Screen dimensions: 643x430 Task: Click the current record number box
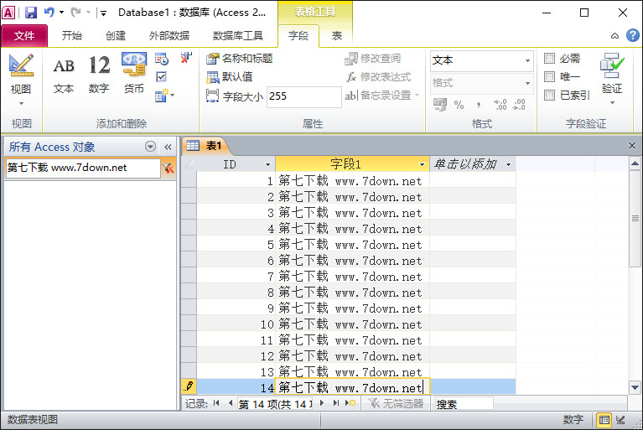(x=275, y=404)
